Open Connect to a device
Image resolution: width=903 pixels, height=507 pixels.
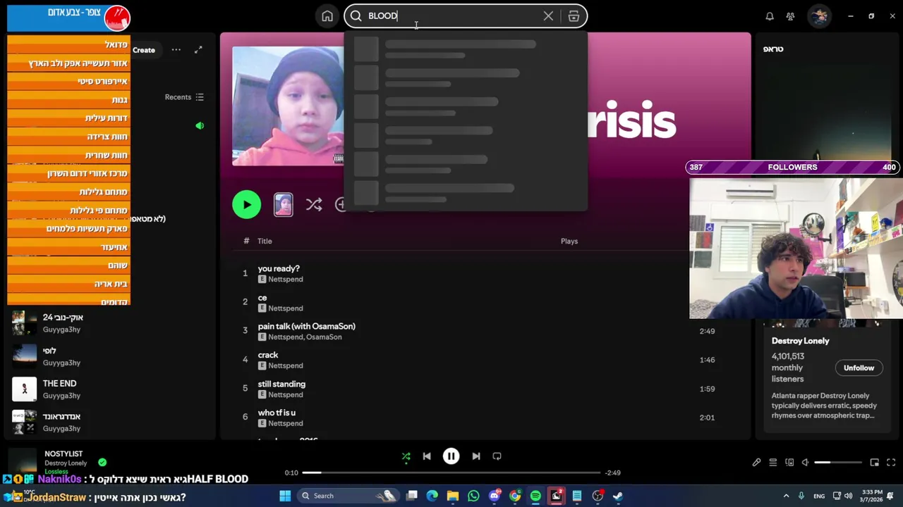(789, 463)
